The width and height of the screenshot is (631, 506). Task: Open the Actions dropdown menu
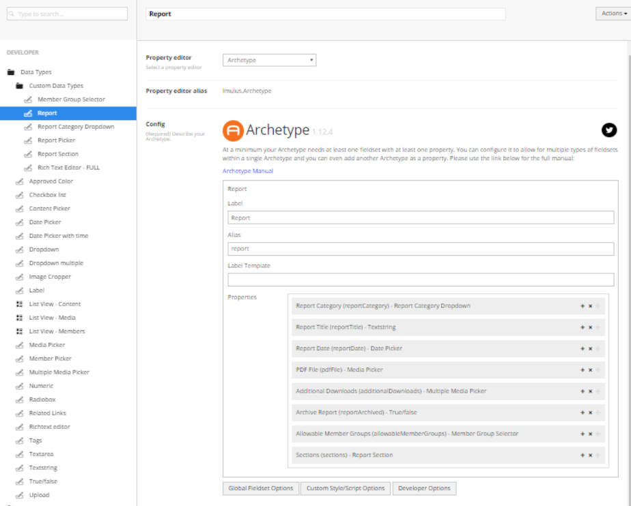[x=614, y=14]
